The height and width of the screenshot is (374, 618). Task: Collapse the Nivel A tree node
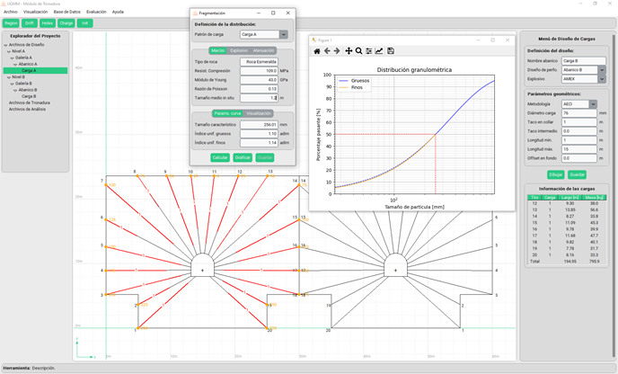pyautogui.click(x=8, y=51)
